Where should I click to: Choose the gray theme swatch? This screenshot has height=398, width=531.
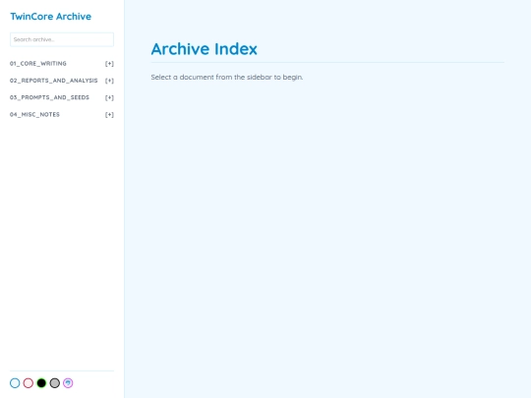[x=55, y=383]
